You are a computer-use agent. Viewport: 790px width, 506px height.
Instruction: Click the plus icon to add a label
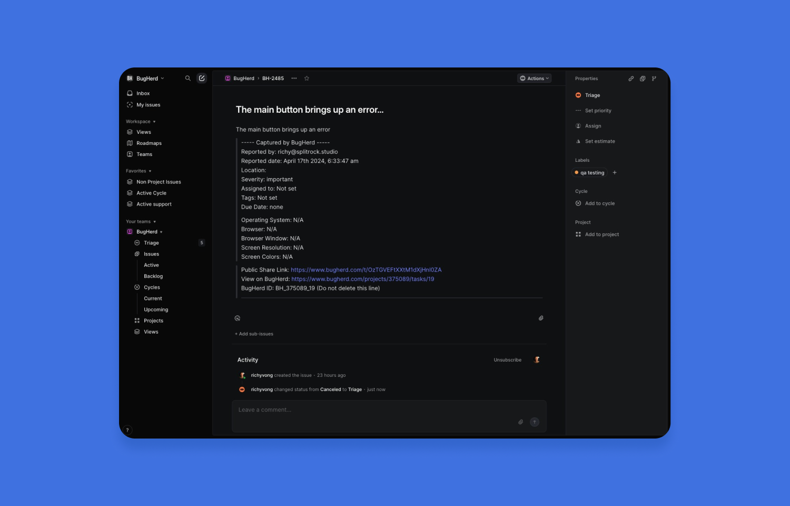[x=615, y=172]
